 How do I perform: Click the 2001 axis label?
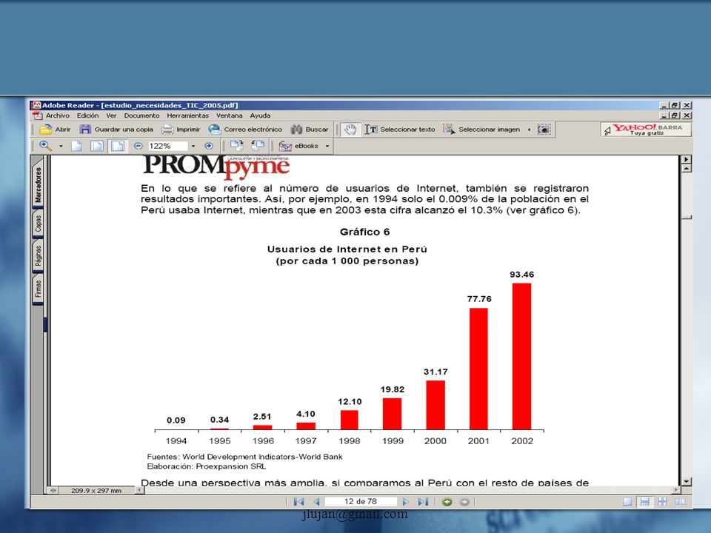point(478,441)
